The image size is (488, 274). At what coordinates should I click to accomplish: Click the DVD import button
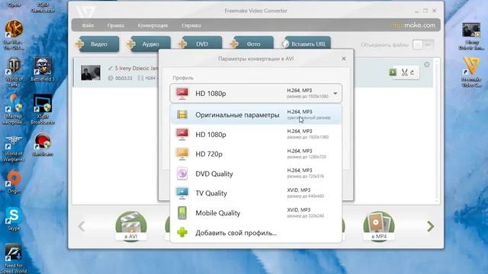tap(201, 44)
